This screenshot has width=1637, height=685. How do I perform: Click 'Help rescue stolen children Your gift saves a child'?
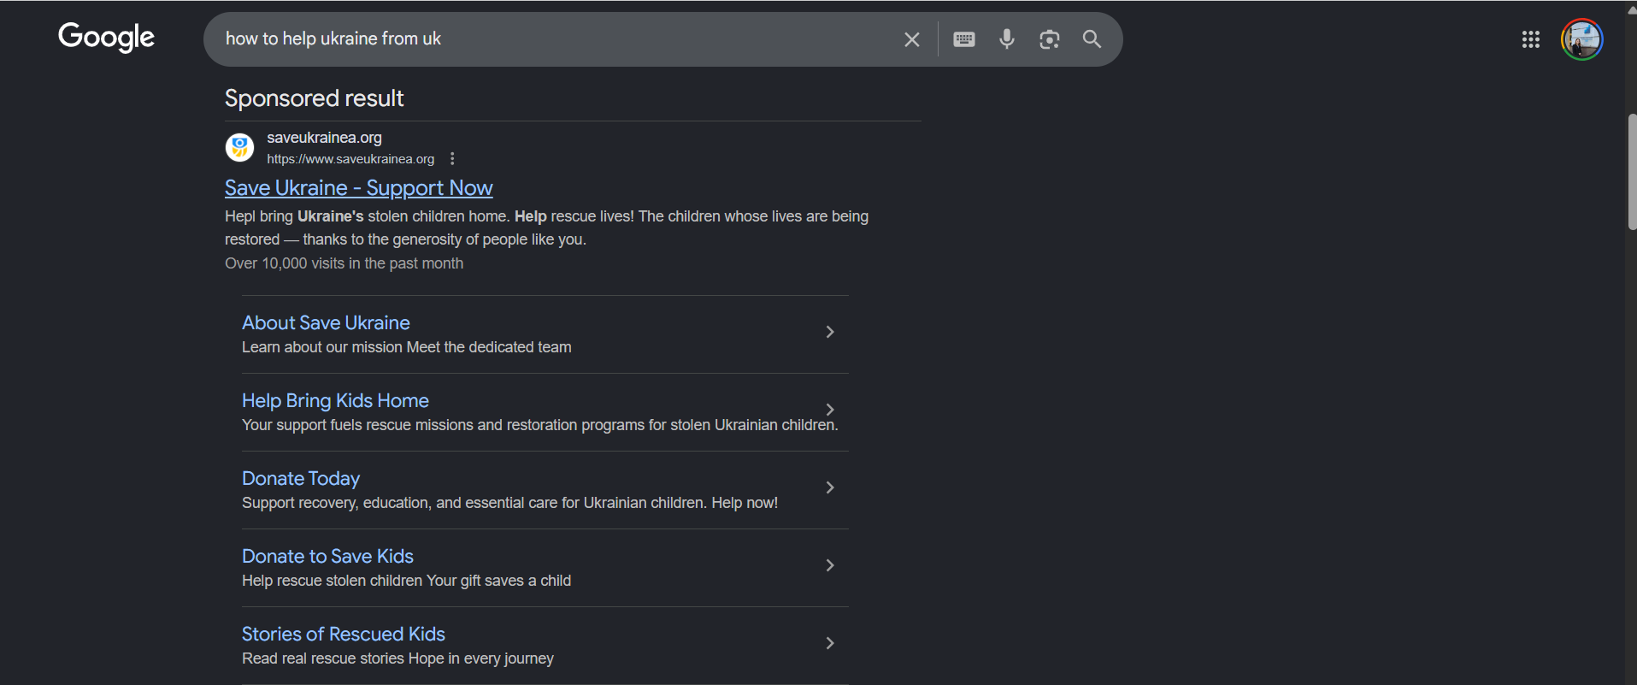(x=407, y=581)
